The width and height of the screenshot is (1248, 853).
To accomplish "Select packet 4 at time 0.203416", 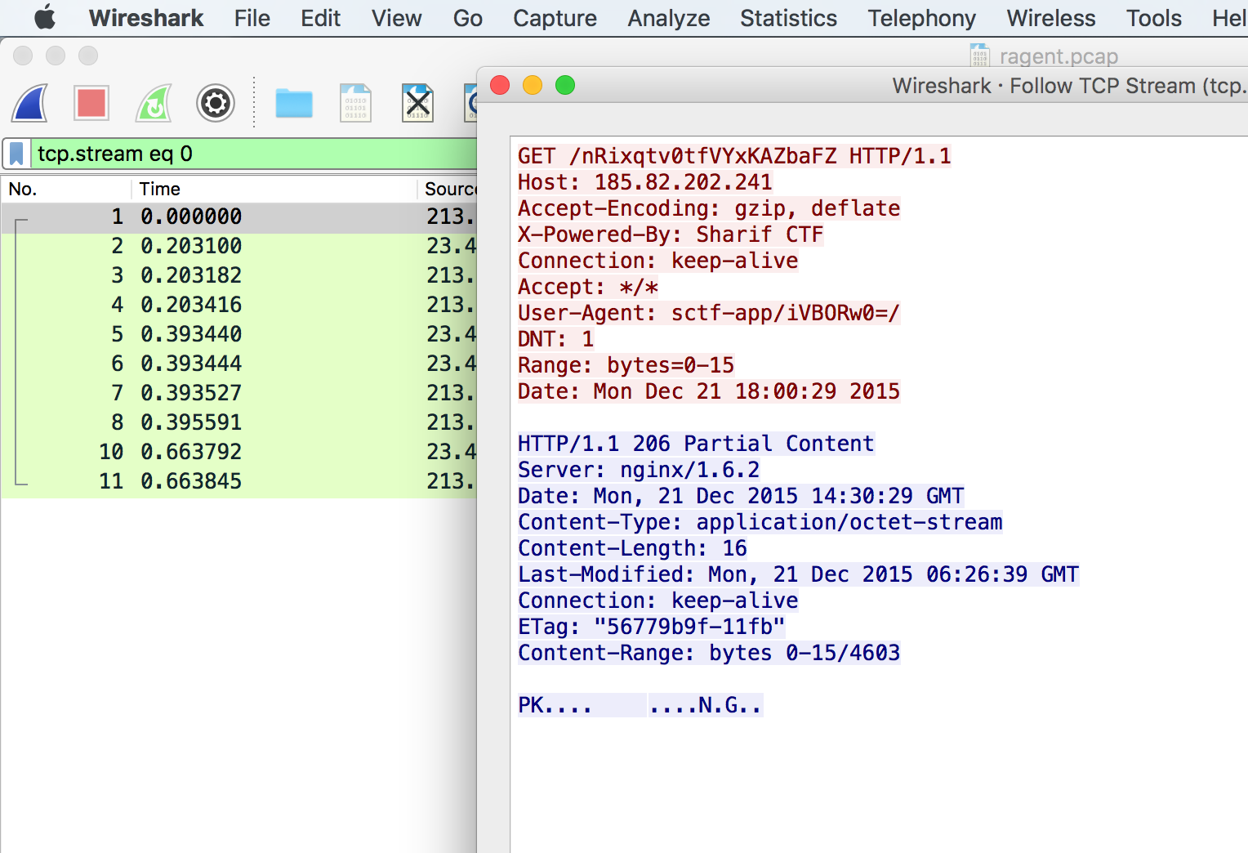I will pos(238,305).
